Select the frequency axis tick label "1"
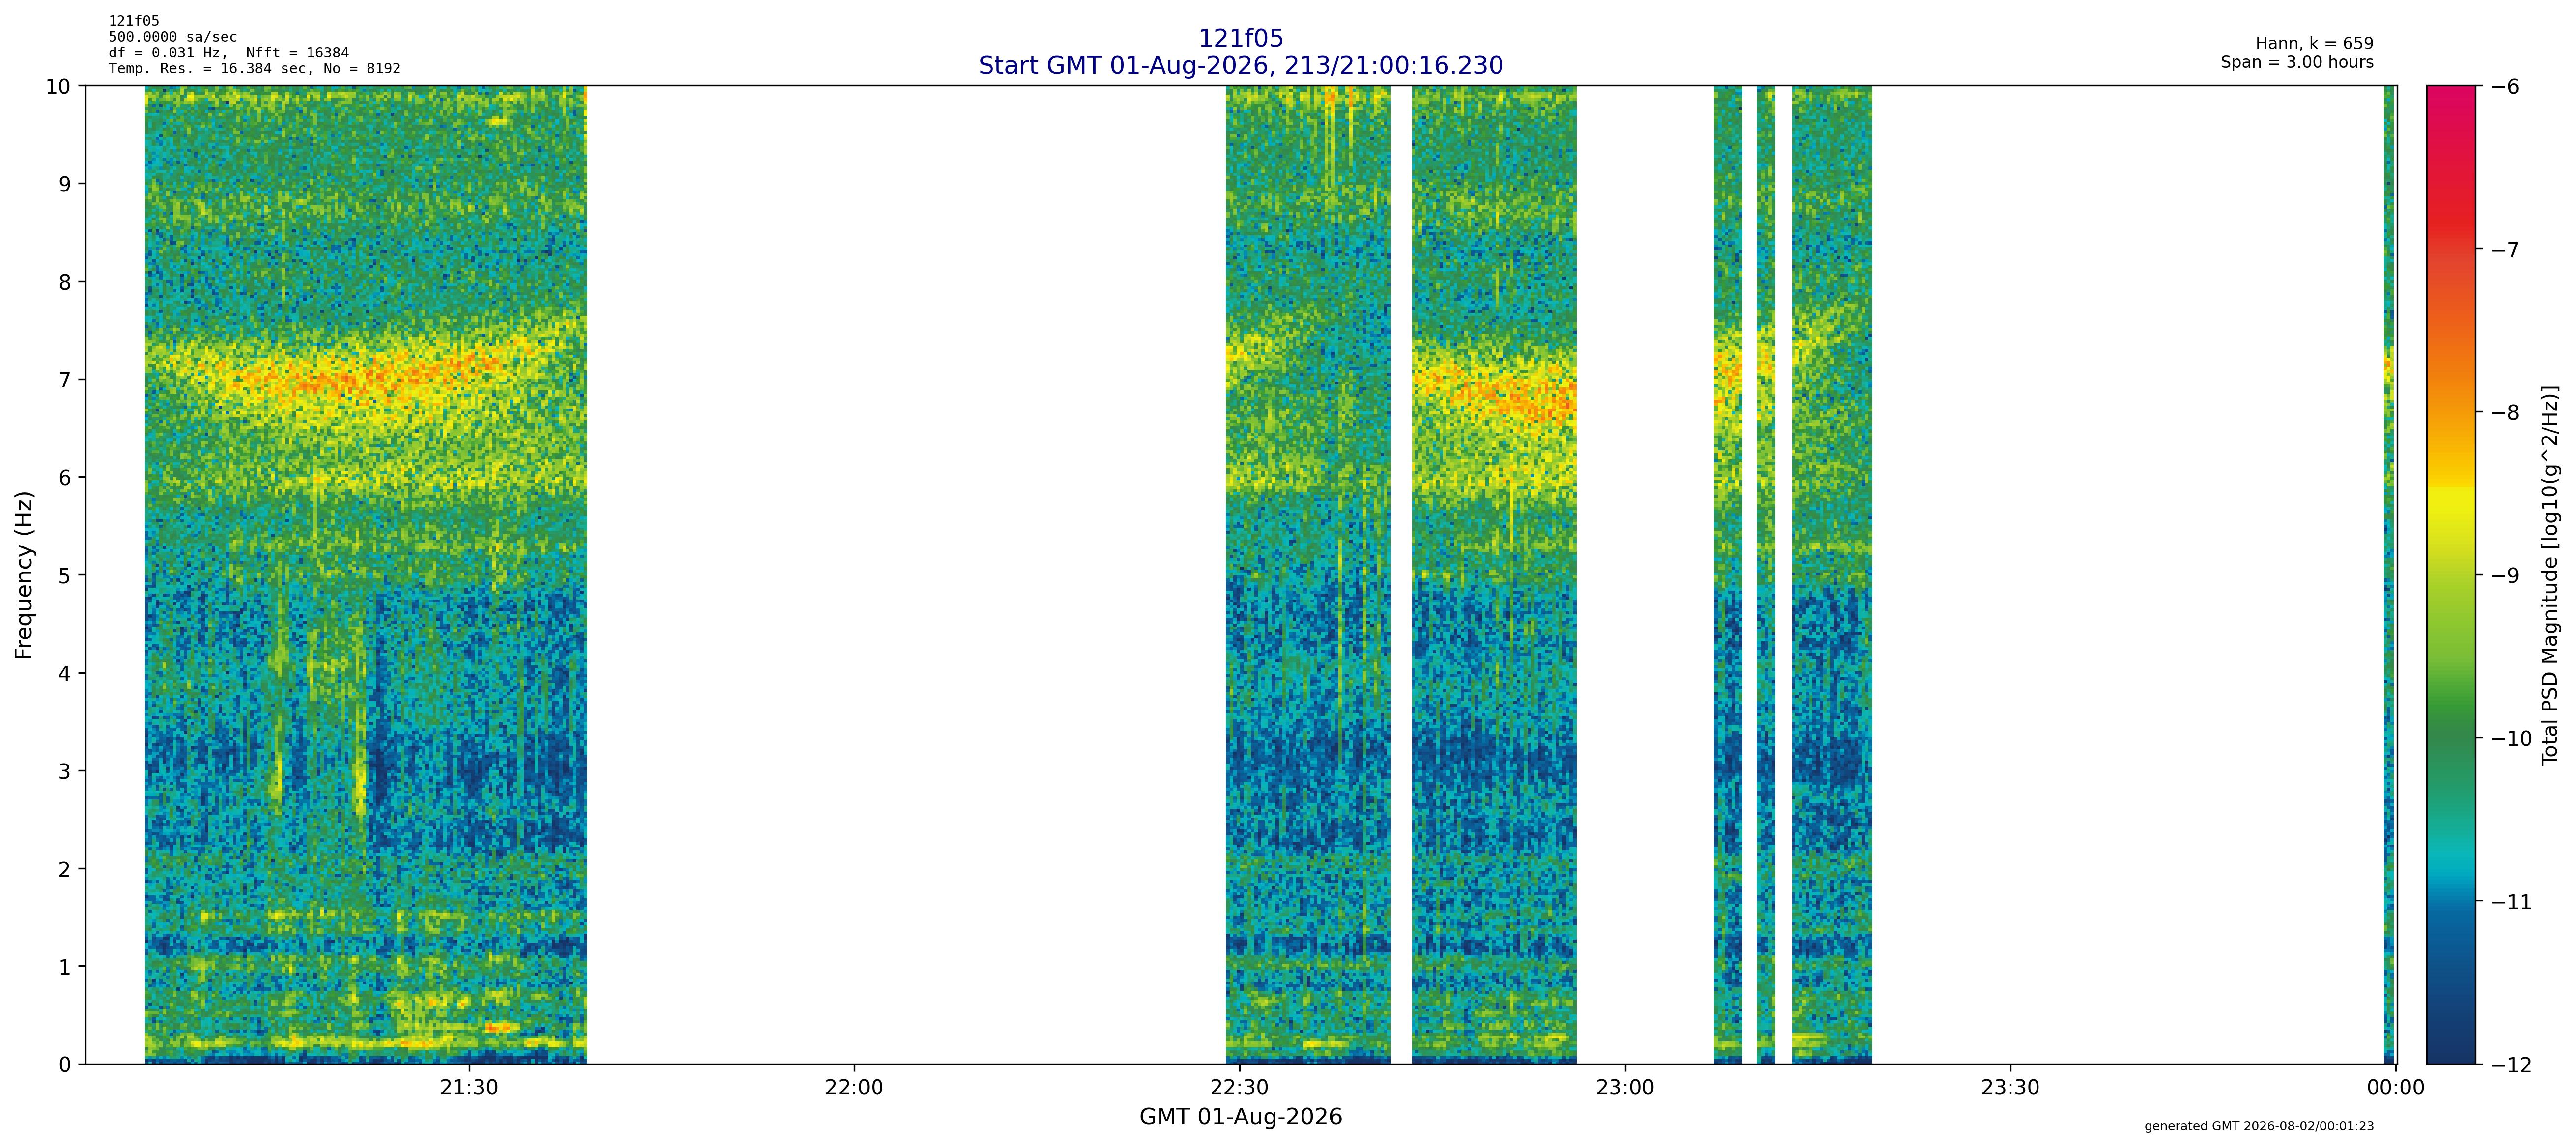This screenshot has height=1147, width=2576. pyautogui.click(x=65, y=967)
